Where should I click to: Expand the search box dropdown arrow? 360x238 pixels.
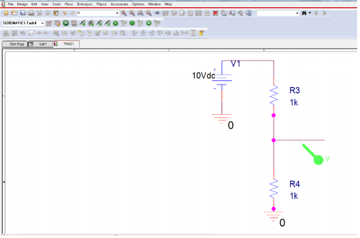(297, 13)
